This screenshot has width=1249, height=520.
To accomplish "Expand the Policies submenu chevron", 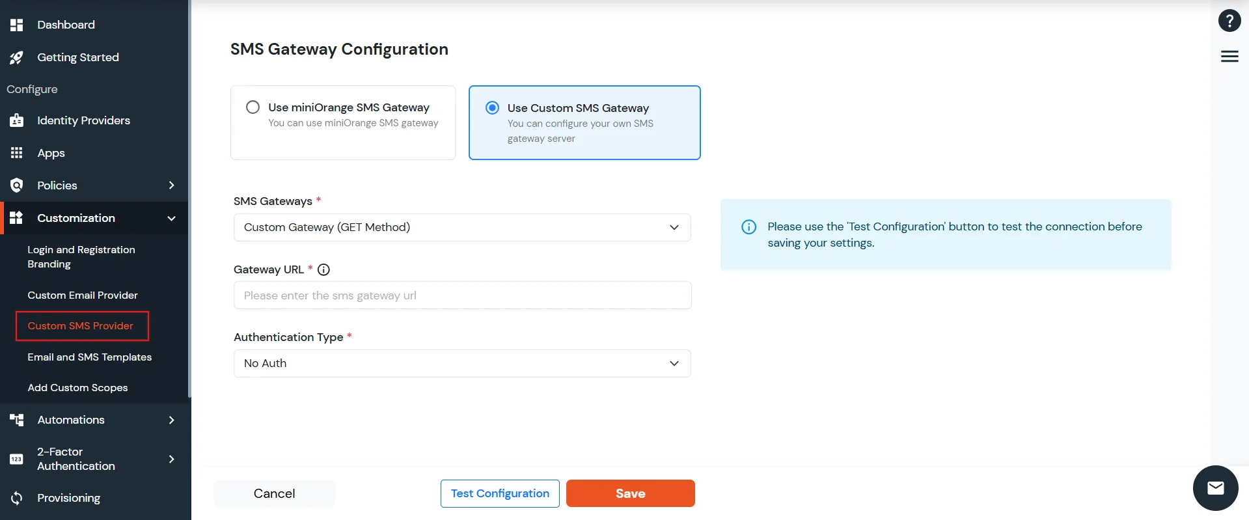I will (171, 185).
